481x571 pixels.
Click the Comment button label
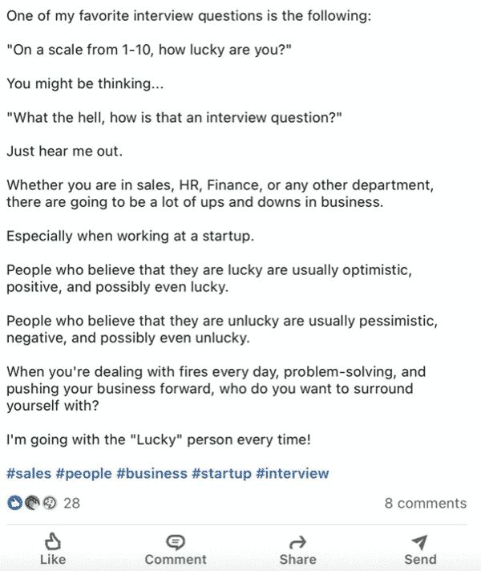176,559
